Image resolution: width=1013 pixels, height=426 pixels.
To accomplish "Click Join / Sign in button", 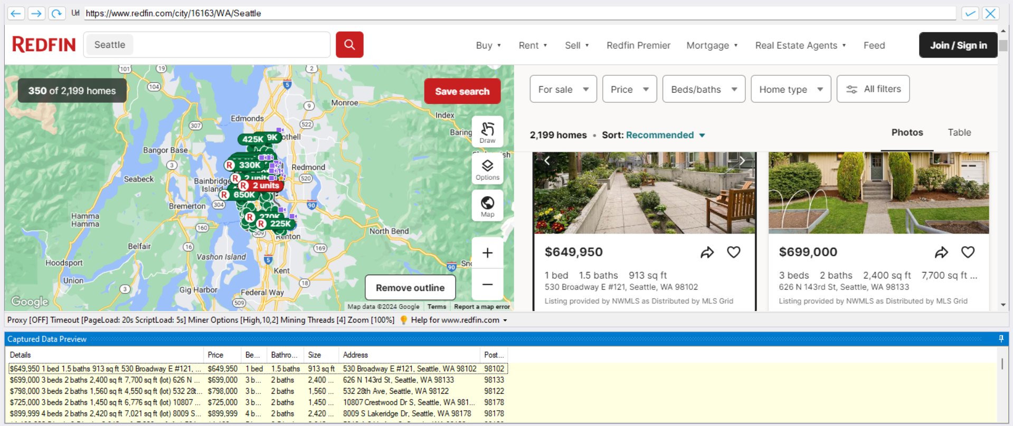I will pyautogui.click(x=958, y=45).
